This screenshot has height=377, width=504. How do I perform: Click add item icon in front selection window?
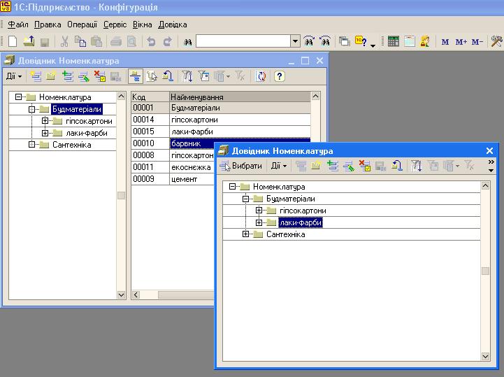(333, 166)
